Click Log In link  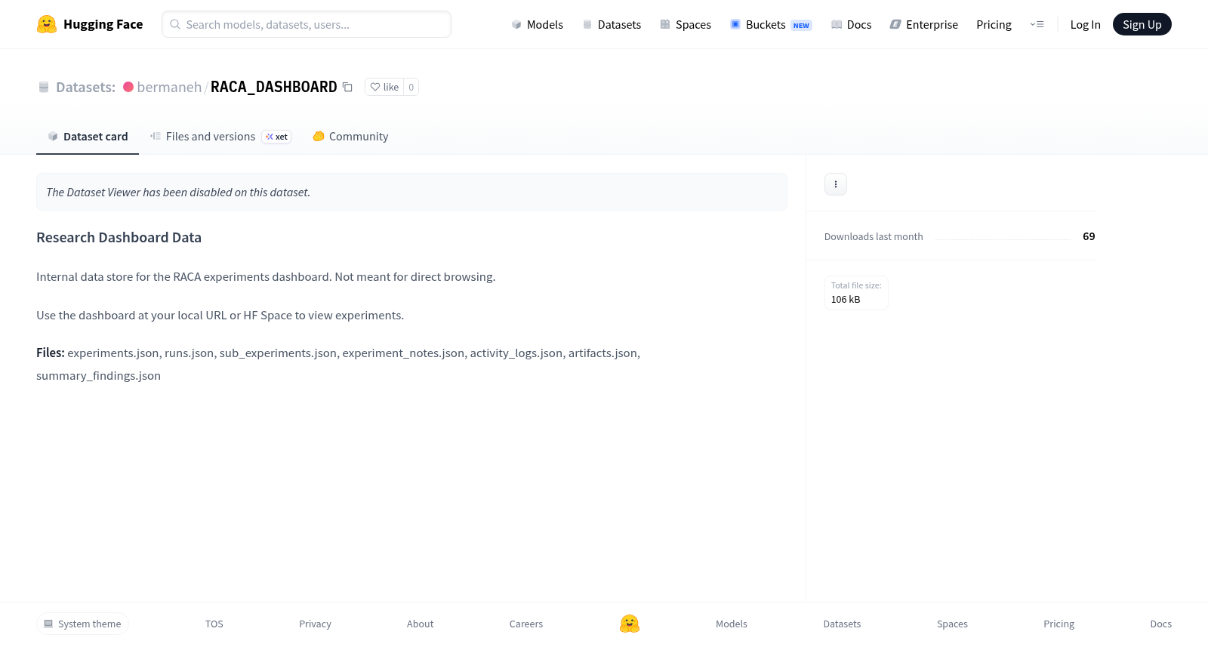pyautogui.click(x=1085, y=24)
